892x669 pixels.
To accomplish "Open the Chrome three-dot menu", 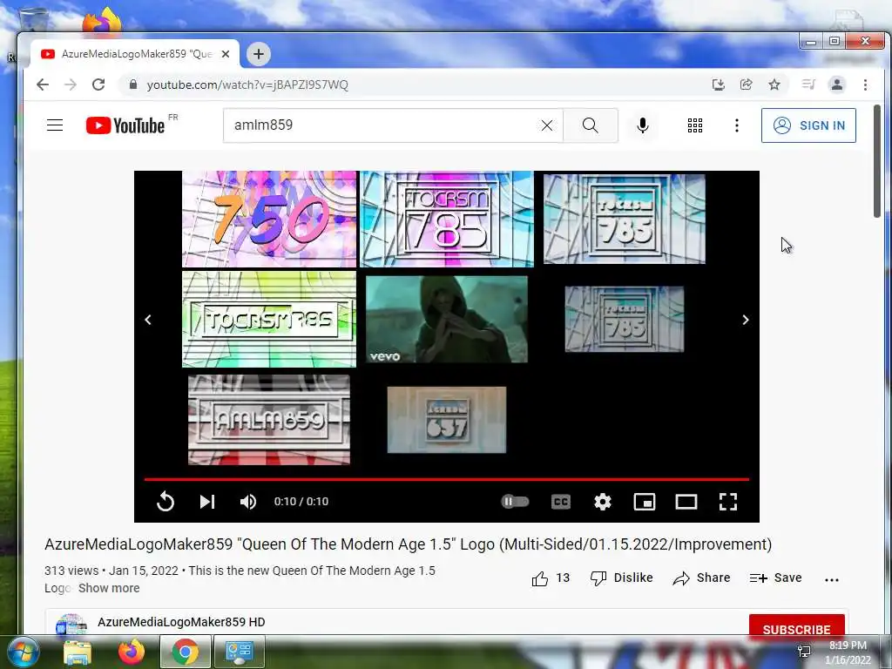I will click(x=865, y=84).
